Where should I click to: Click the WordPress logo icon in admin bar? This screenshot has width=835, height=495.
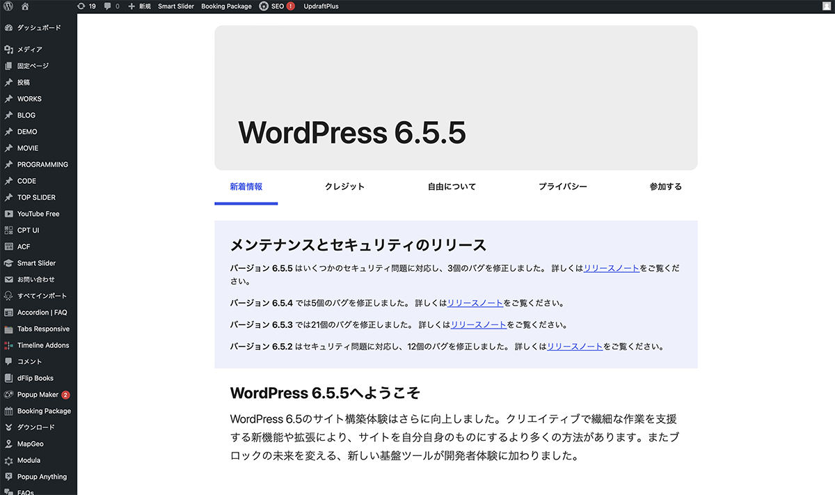(8, 6)
